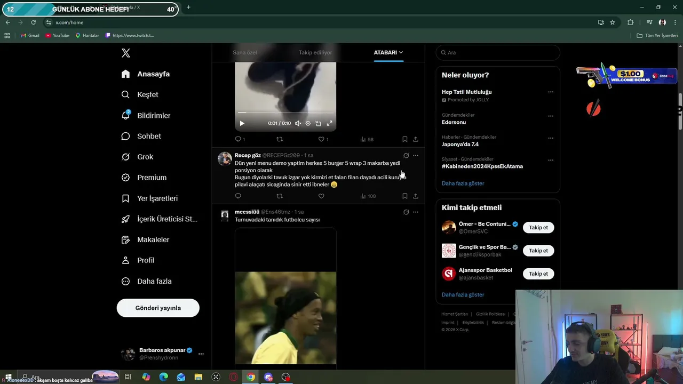
Task: Like Recep göz post
Action: (321, 196)
